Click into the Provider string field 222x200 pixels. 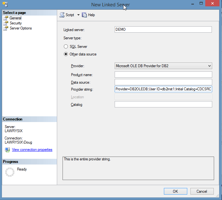click(163, 89)
